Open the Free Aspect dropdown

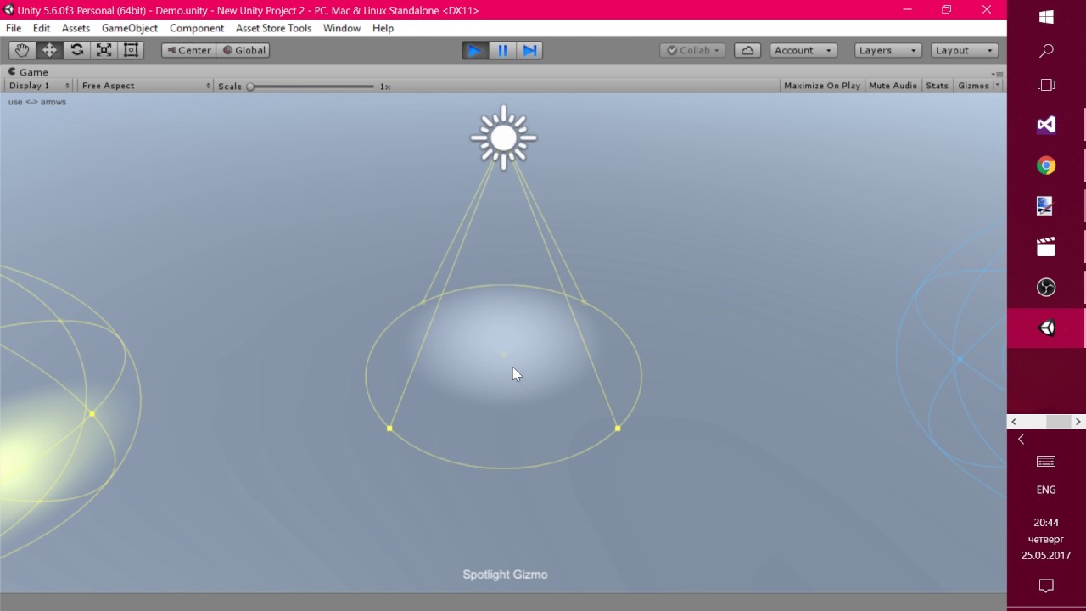click(145, 86)
